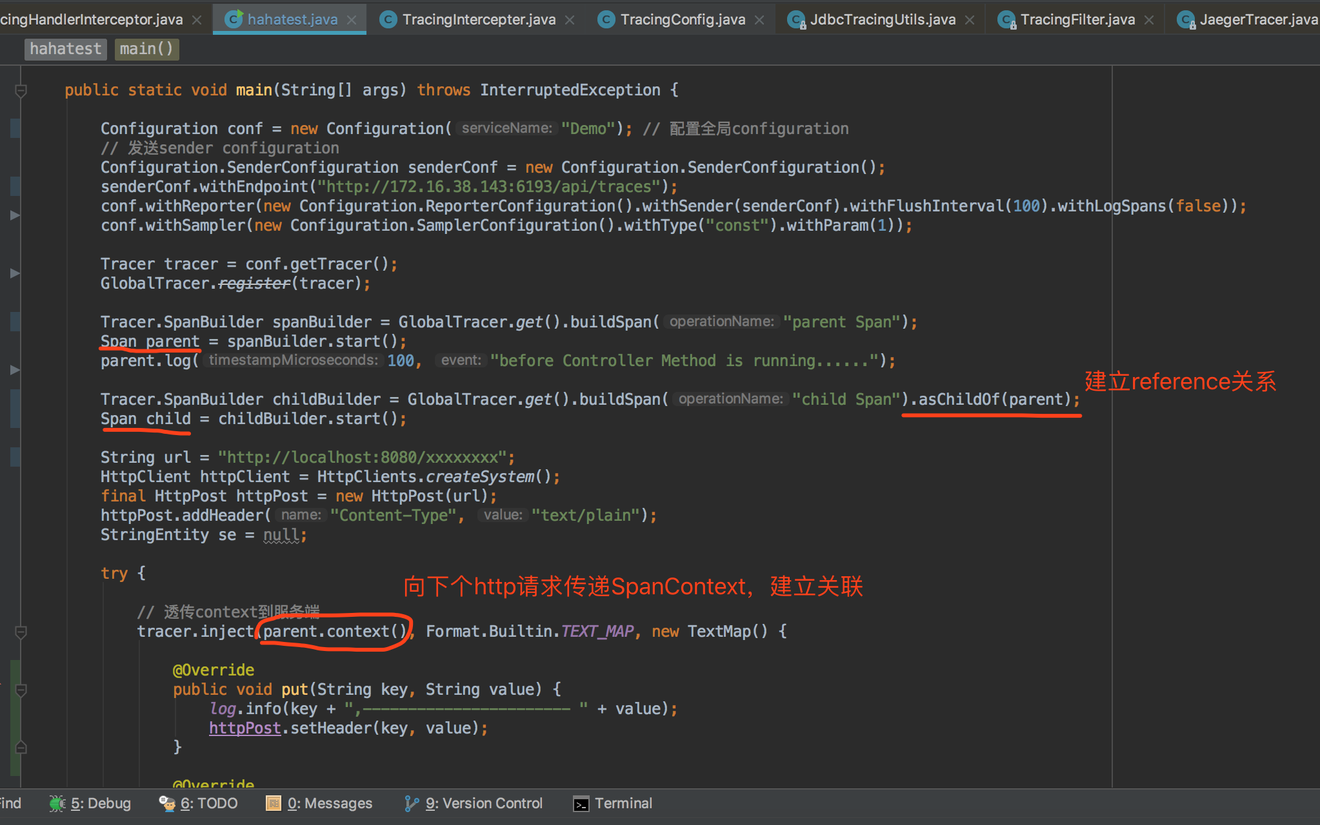The height and width of the screenshot is (825, 1320).
Task: Collapse the put method fold marker
Action: [x=21, y=690]
